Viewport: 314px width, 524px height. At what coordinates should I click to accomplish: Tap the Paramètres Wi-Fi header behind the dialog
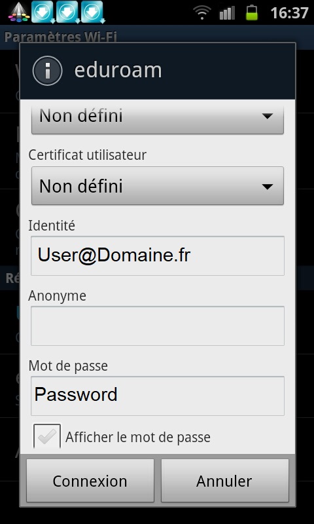[60, 37]
